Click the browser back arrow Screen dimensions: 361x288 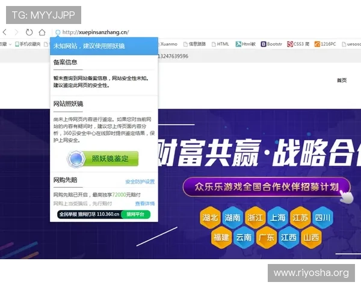pyautogui.click(x=4, y=32)
